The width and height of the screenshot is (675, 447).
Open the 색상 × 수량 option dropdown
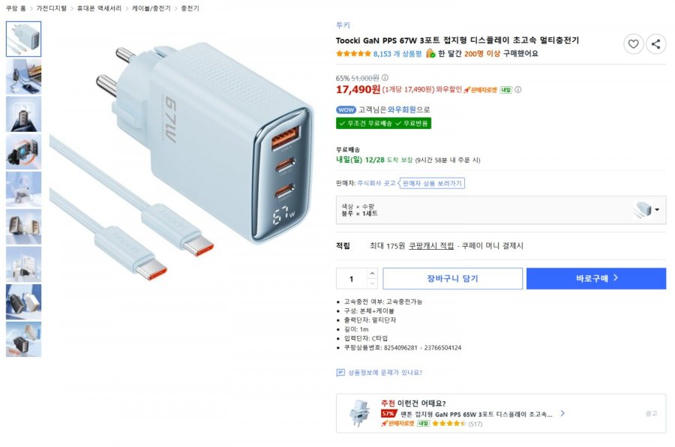(x=501, y=210)
